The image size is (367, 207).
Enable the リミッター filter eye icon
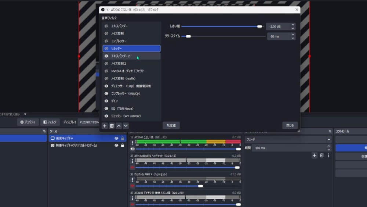coord(106,49)
